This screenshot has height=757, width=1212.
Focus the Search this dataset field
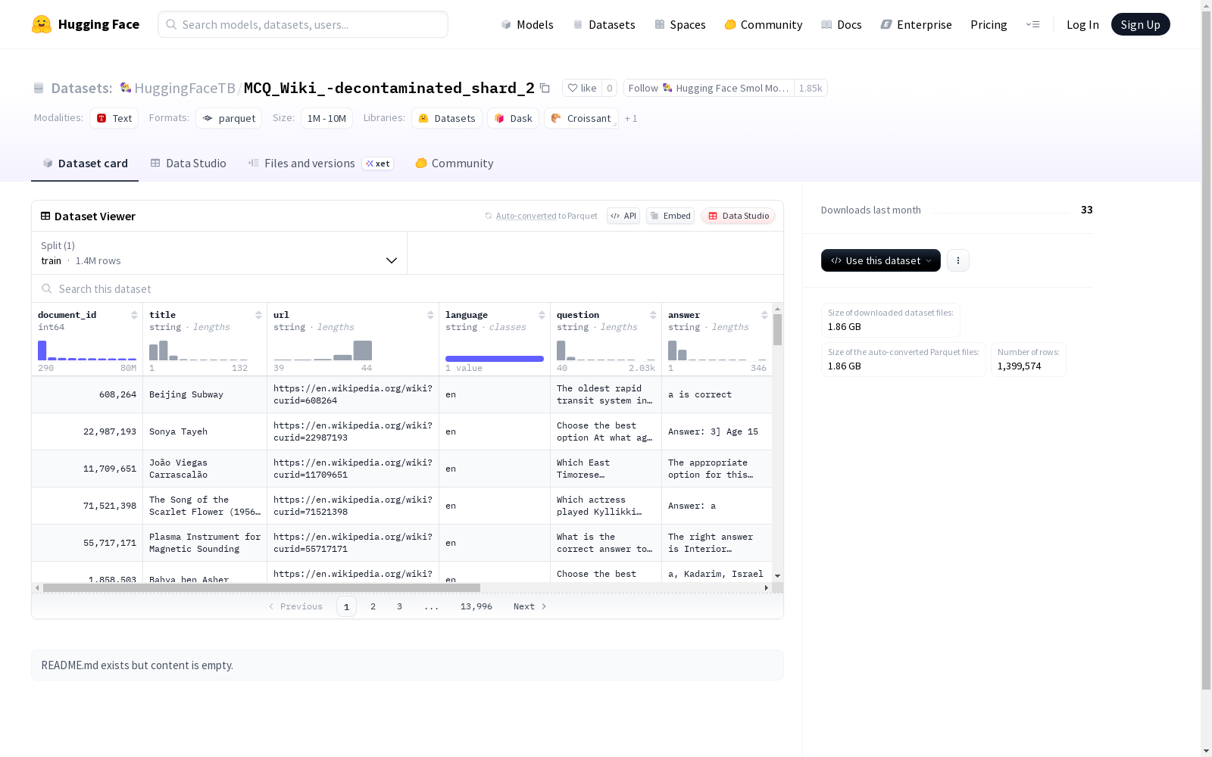(408, 288)
